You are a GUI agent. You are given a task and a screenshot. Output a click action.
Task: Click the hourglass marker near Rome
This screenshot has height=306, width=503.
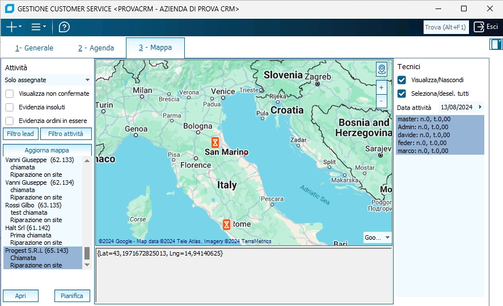(226, 224)
